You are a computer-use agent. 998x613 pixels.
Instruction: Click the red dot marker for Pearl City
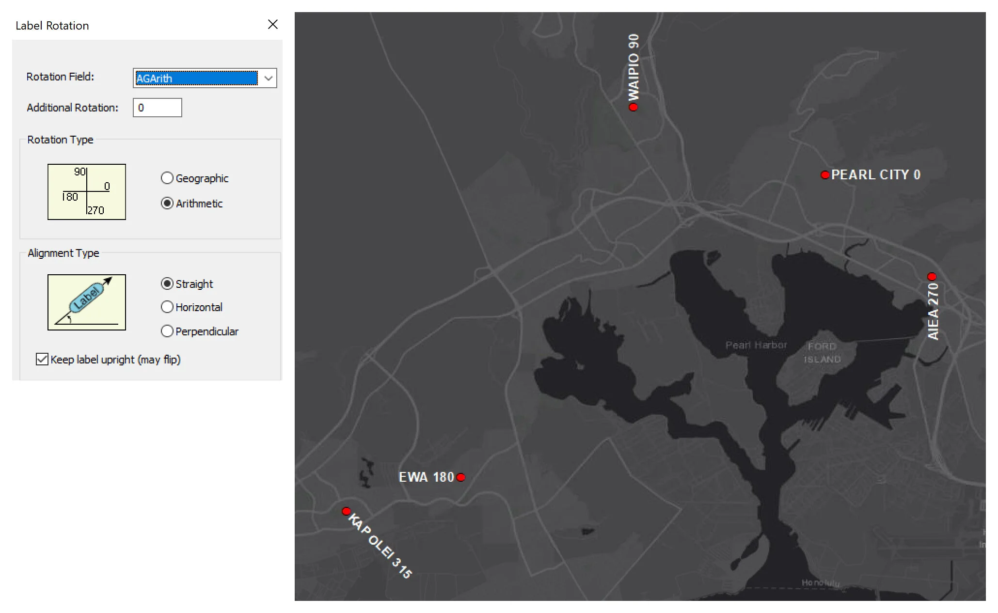[824, 175]
